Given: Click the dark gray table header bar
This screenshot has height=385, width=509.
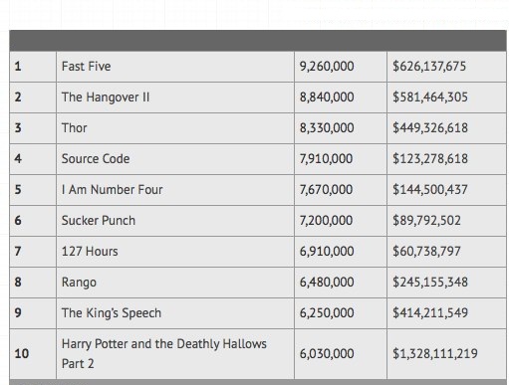Looking at the screenshot, I should click(x=258, y=41).
